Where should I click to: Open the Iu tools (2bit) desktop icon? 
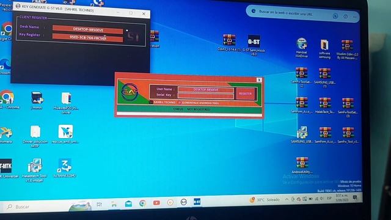[x=65, y=167]
